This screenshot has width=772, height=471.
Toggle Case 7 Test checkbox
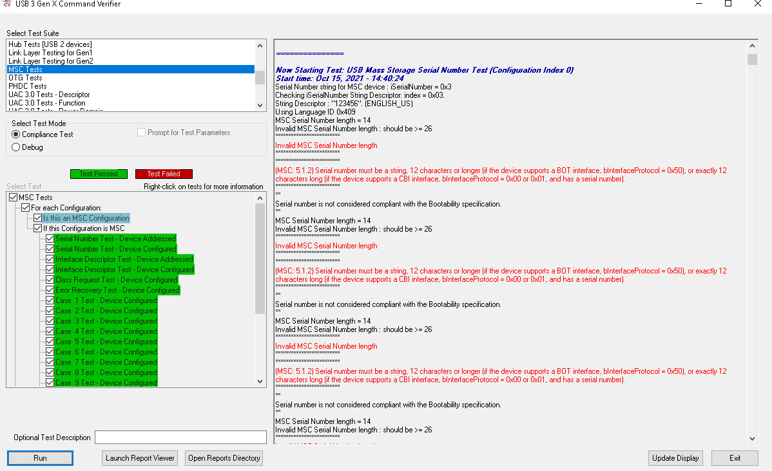(x=50, y=362)
